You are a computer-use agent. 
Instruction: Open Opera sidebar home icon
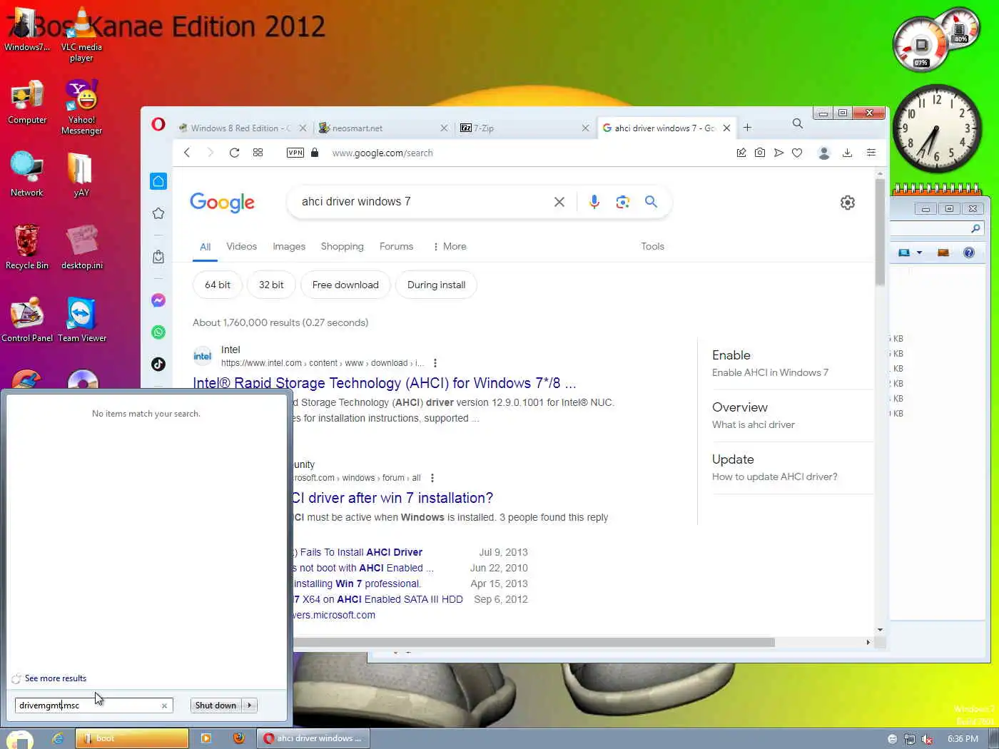tap(158, 181)
